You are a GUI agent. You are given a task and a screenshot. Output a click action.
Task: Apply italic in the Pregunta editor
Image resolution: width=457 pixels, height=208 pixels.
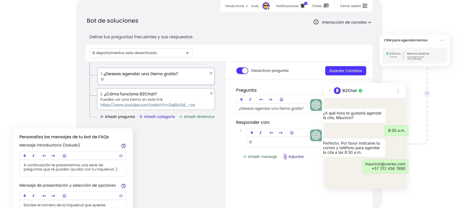[x=250, y=99]
